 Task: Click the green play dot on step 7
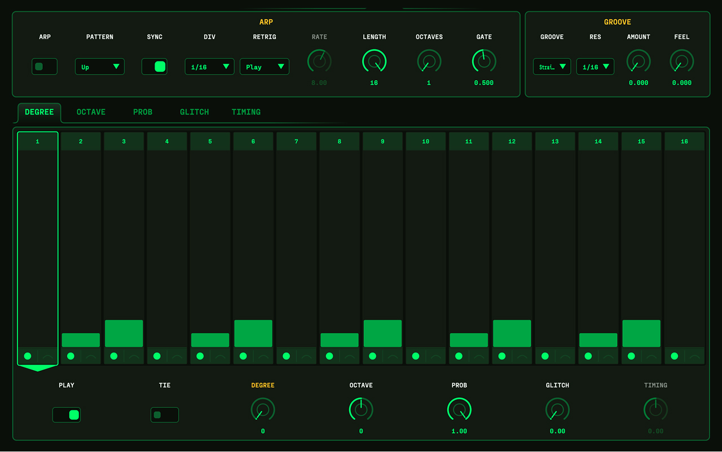point(287,356)
